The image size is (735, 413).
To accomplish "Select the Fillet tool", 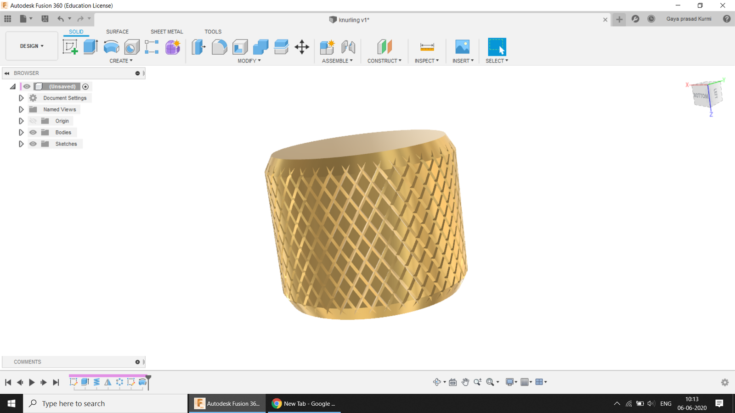I will [219, 47].
